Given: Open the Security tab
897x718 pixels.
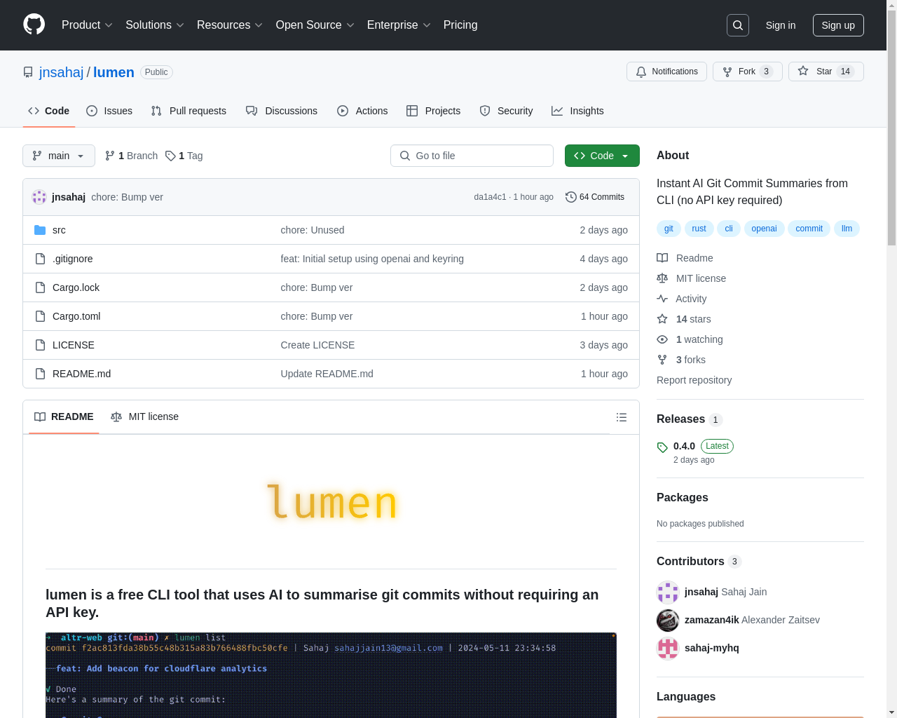Looking at the screenshot, I should pyautogui.click(x=506, y=111).
